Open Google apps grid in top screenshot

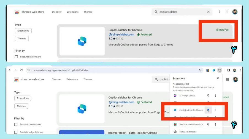[x=227, y=12]
